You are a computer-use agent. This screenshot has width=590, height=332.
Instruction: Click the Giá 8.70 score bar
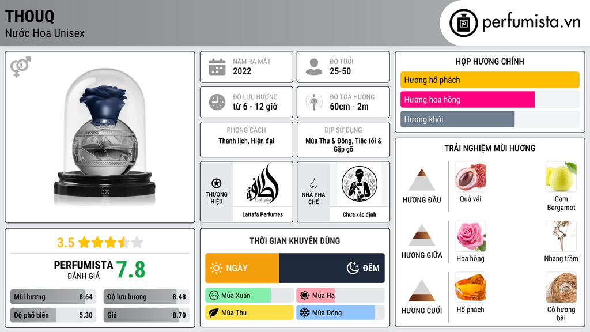[x=146, y=315]
